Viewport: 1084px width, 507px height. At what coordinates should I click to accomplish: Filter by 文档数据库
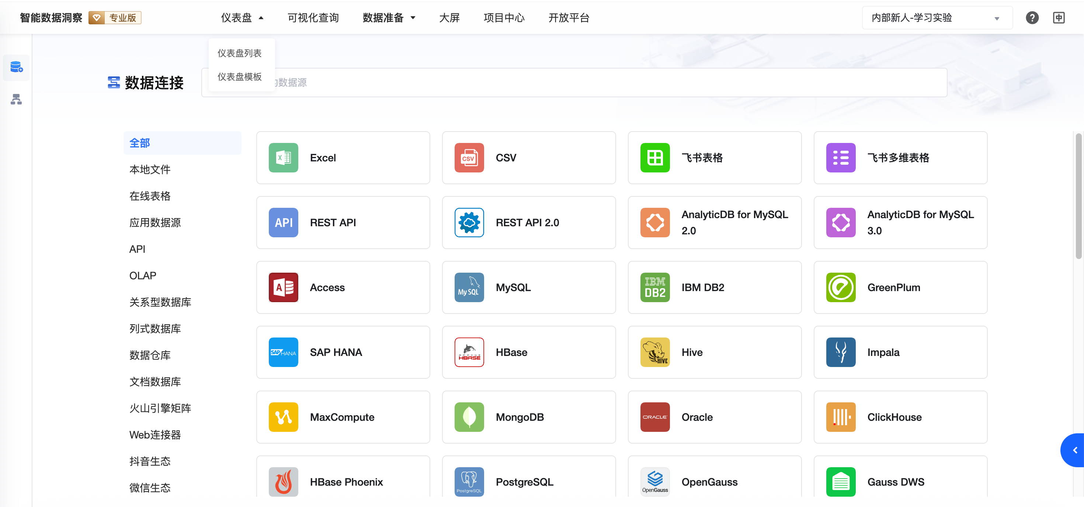click(155, 381)
